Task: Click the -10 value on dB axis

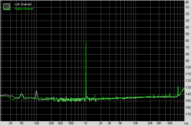Action: tap(187, 7)
